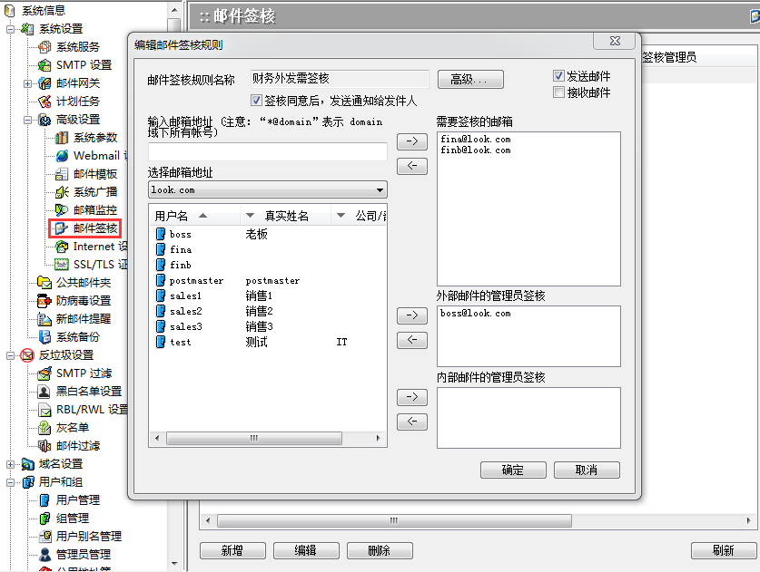The image size is (760, 572).
Task: Disable the 发送邮件 checkbox
Action: point(560,76)
